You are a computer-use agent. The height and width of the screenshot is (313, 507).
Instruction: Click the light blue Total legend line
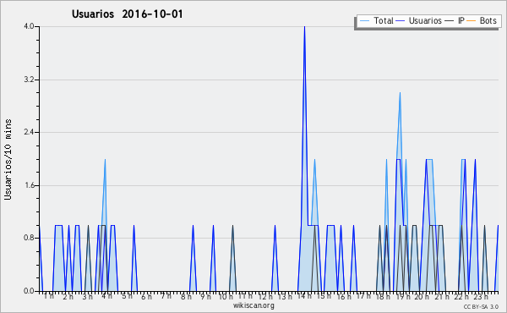tap(364, 21)
